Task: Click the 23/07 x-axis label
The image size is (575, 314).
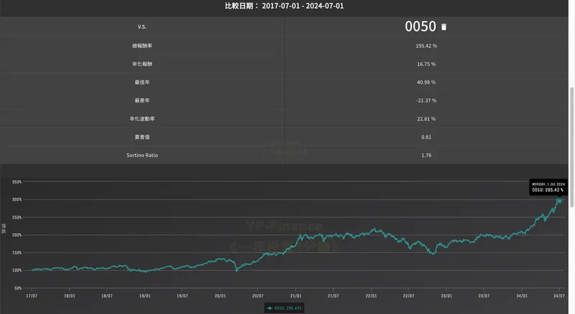Action: 484,295
